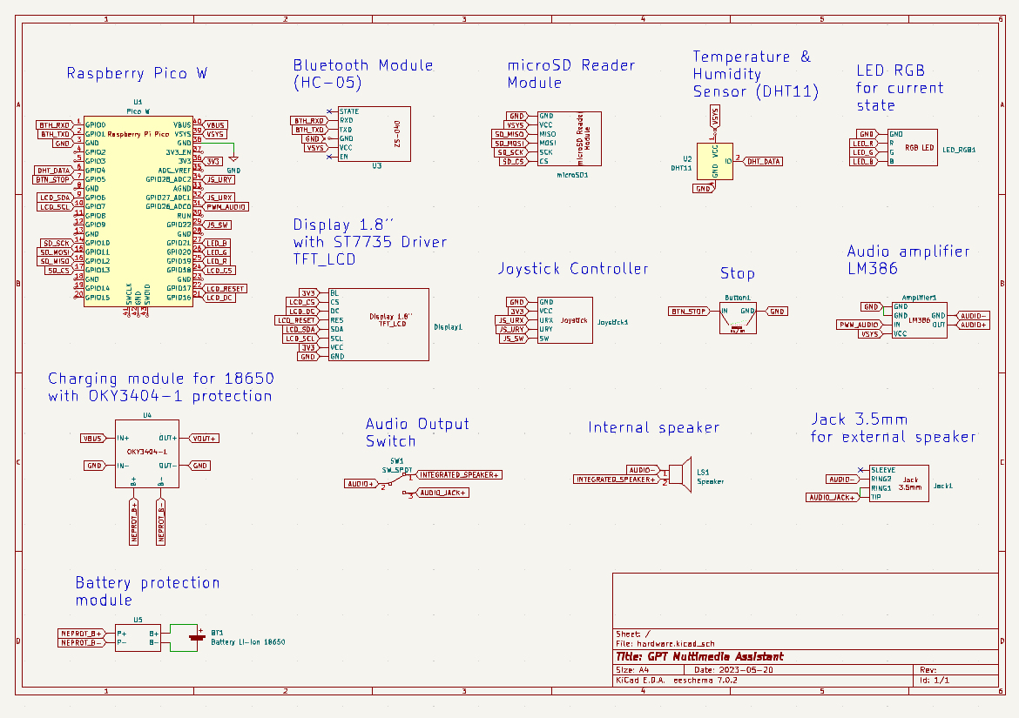Select the RGB LED component symbol
This screenshot has width=1019, height=718.
point(913,147)
